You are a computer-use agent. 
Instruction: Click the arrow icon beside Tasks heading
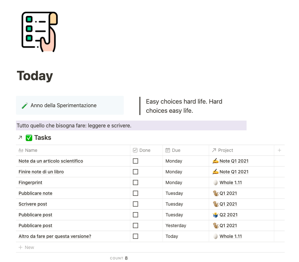(20, 138)
